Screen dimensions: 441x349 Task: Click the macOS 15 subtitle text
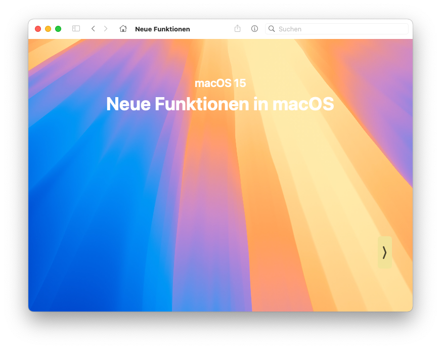220,83
